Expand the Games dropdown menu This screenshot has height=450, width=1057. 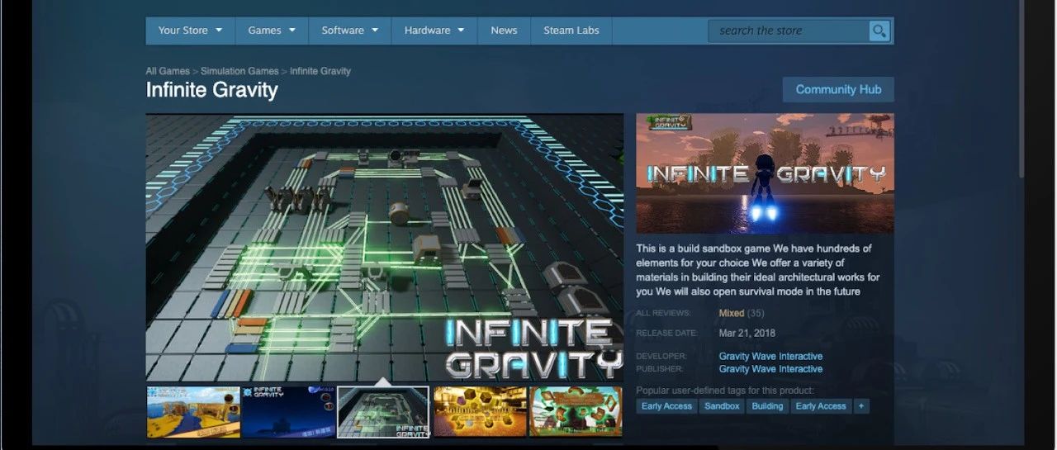(272, 31)
